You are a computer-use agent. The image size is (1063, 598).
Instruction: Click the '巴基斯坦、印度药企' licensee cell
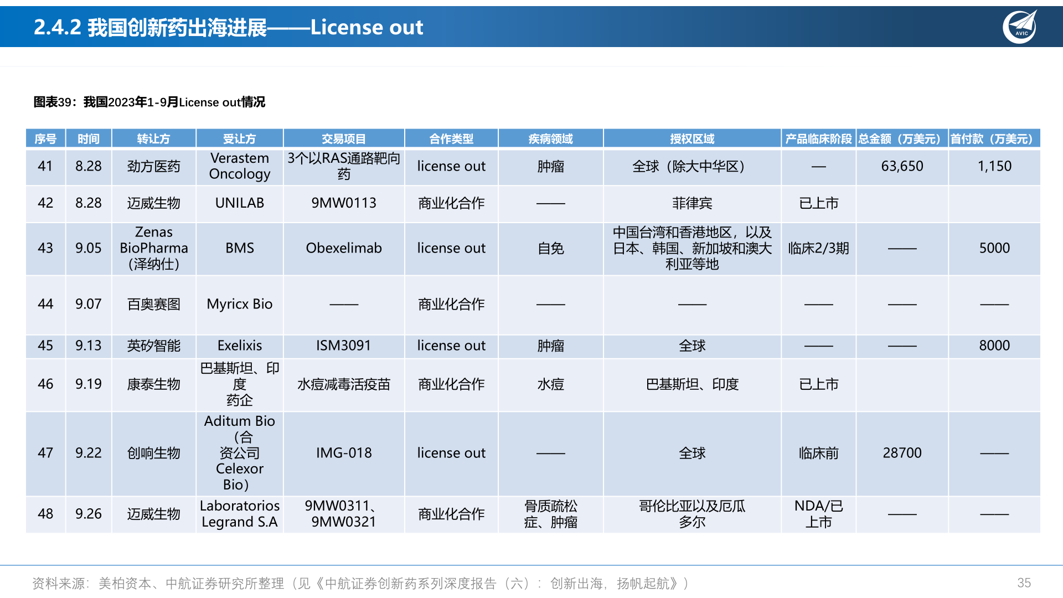pyautogui.click(x=239, y=384)
